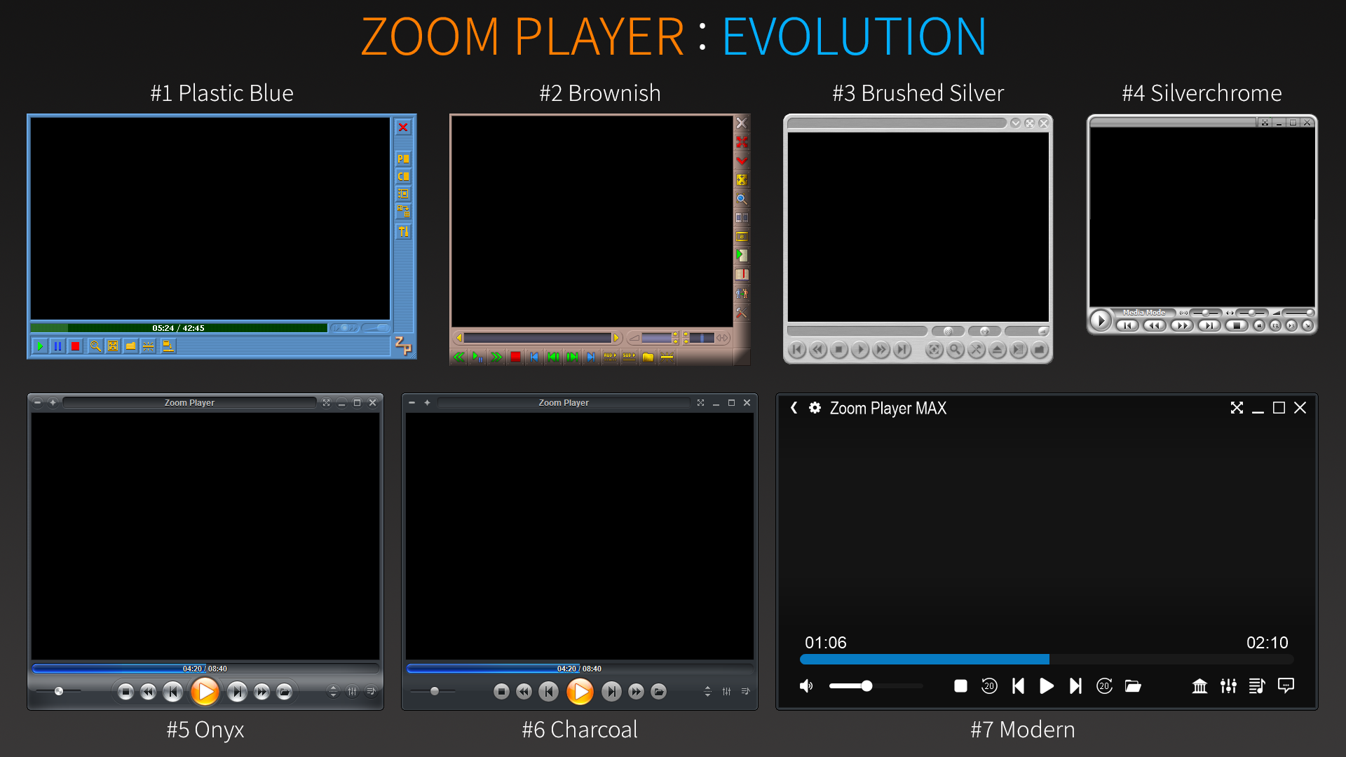Image resolution: width=1346 pixels, height=757 pixels.
Task: Click the orange play button in the Onyx skin
Action: [205, 692]
